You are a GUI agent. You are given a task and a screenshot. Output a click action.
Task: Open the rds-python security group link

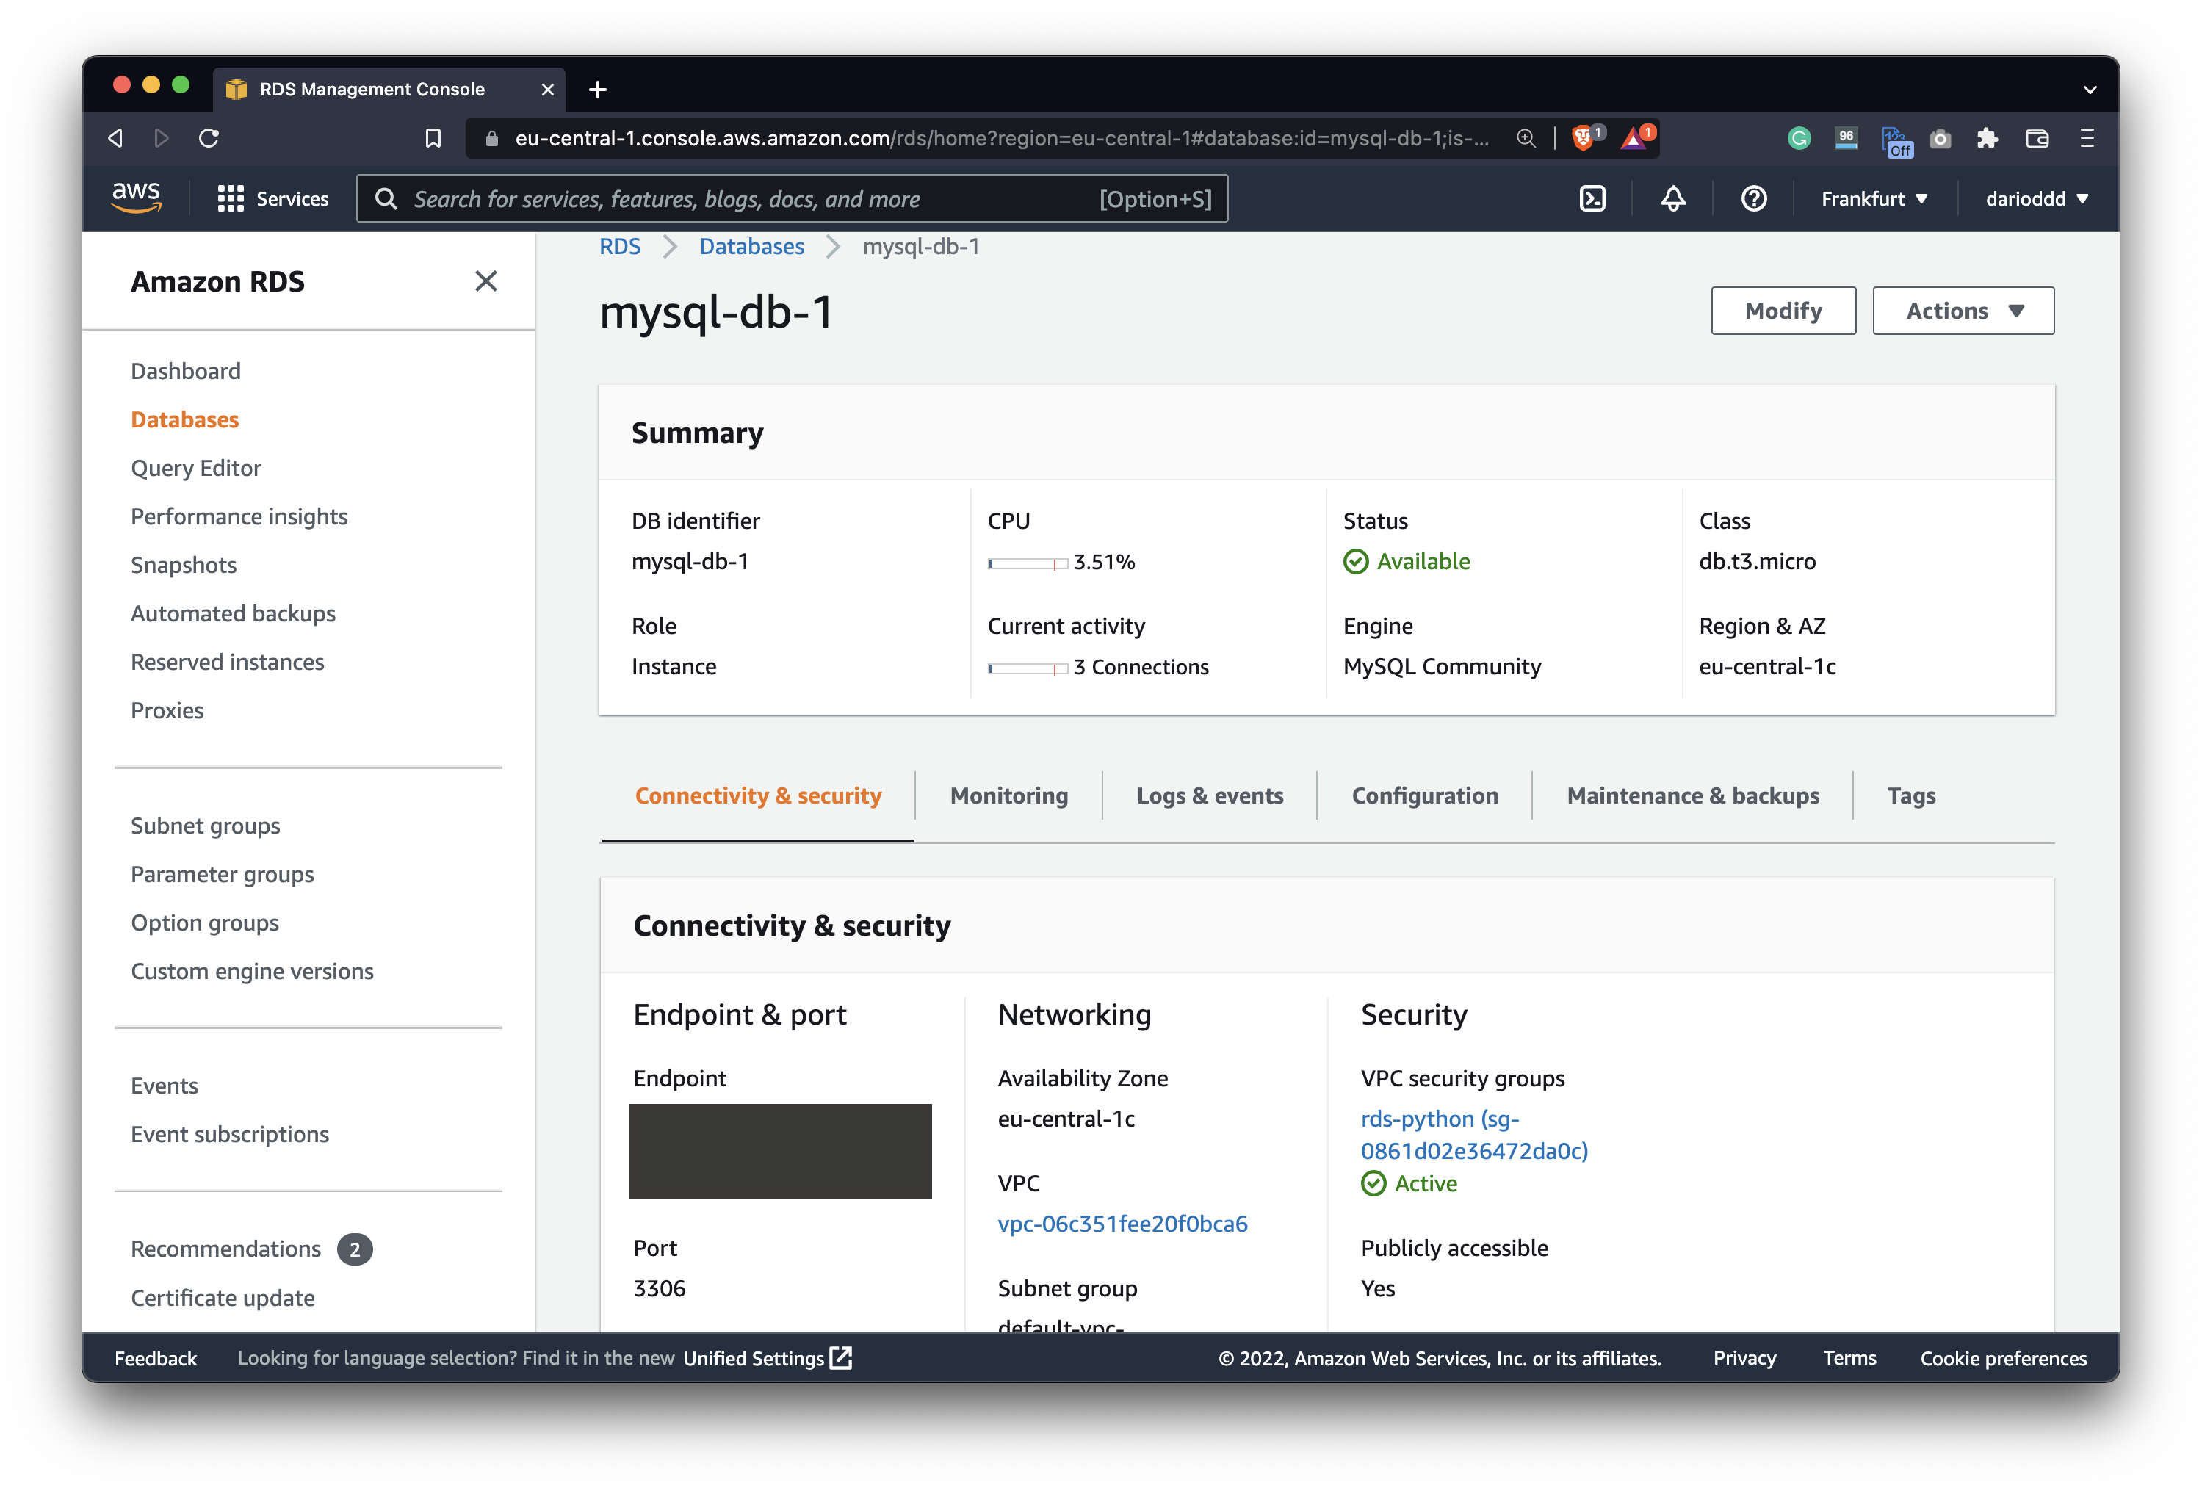click(x=1474, y=1135)
